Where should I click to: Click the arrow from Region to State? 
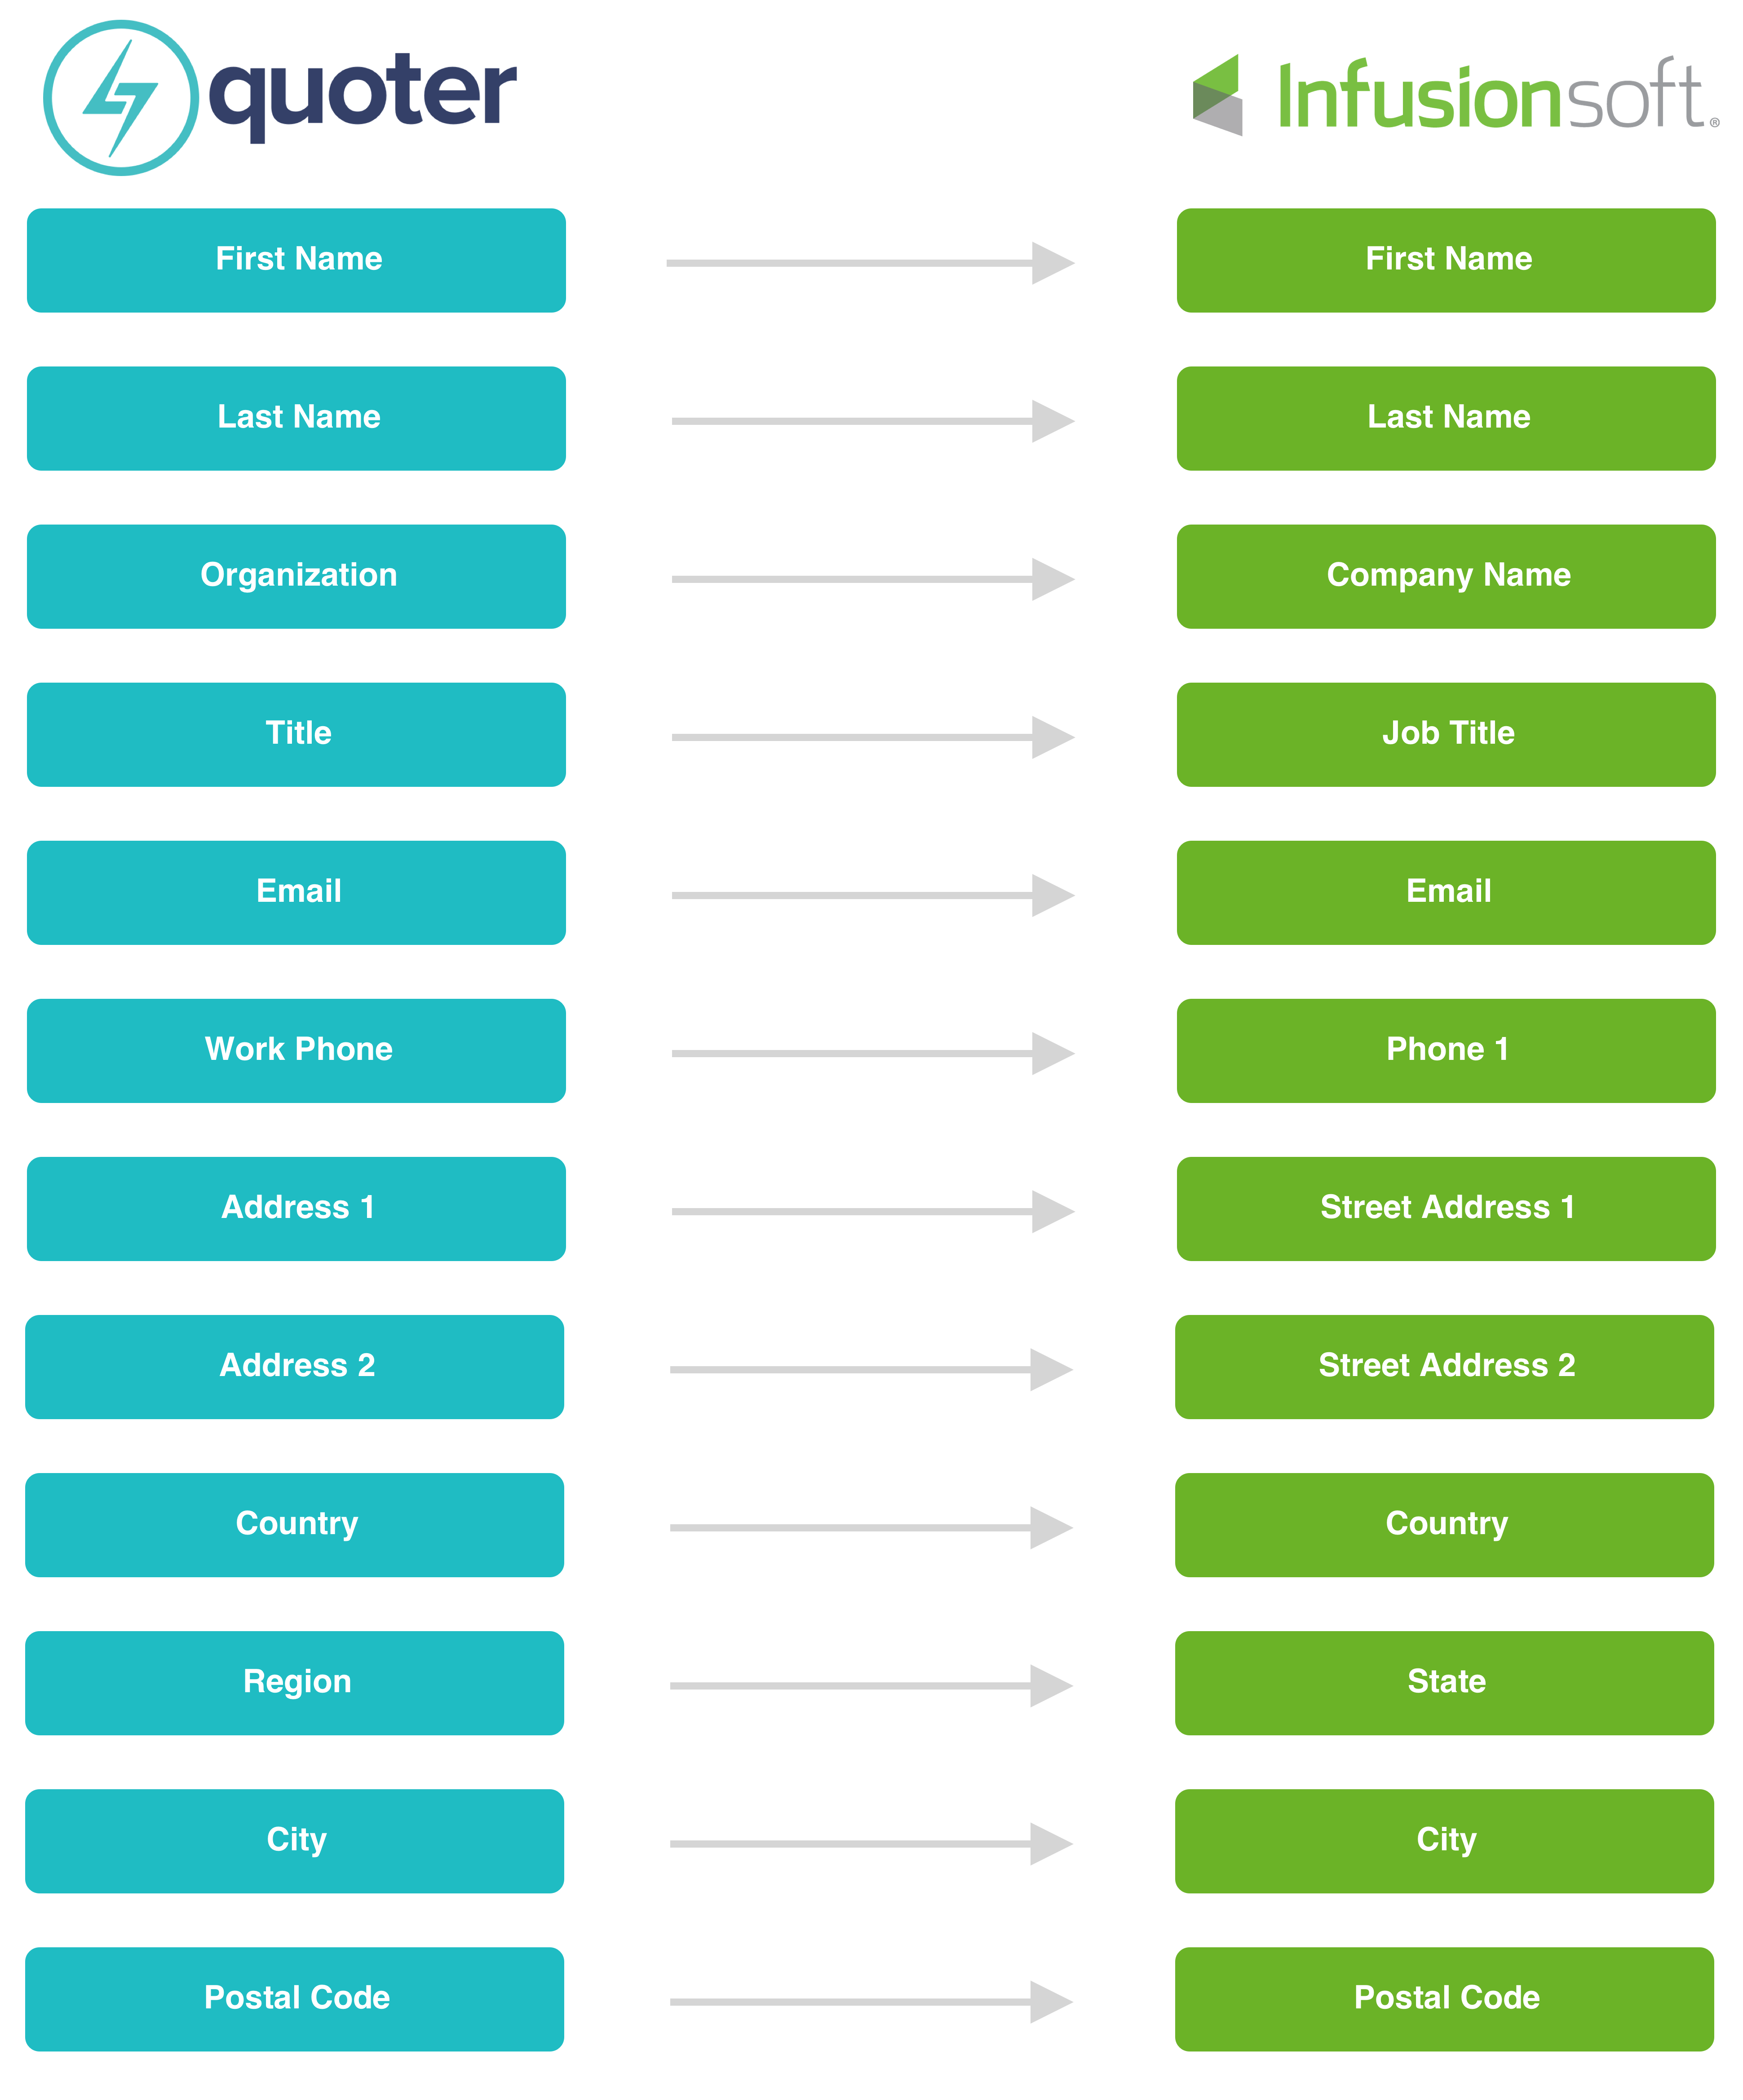(871, 1685)
